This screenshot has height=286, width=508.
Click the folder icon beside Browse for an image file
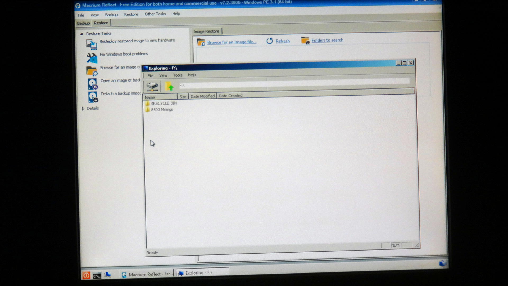pyautogui.click(x=201, y=42)
